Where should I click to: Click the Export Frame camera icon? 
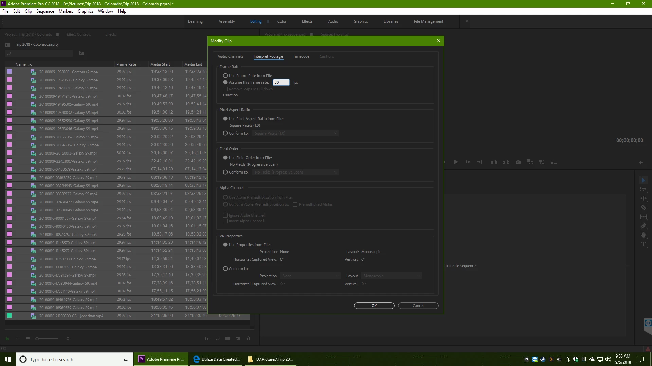518,162
